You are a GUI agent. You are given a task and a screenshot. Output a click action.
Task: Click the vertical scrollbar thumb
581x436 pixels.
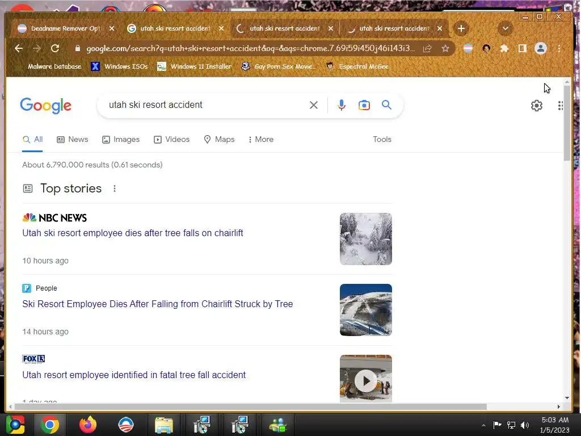[x=567, y=123]
